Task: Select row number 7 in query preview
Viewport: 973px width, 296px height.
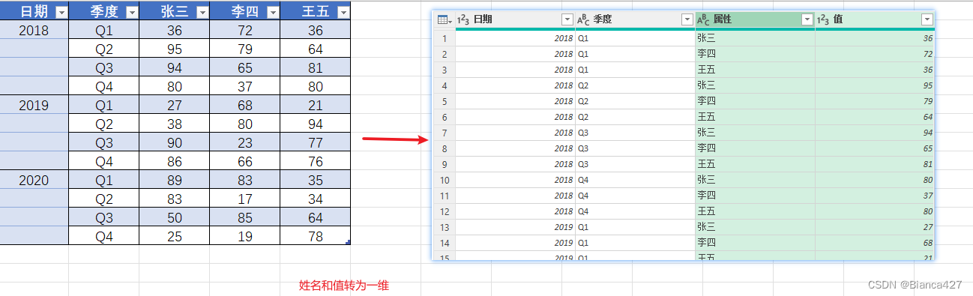Action: pos(444,133)
